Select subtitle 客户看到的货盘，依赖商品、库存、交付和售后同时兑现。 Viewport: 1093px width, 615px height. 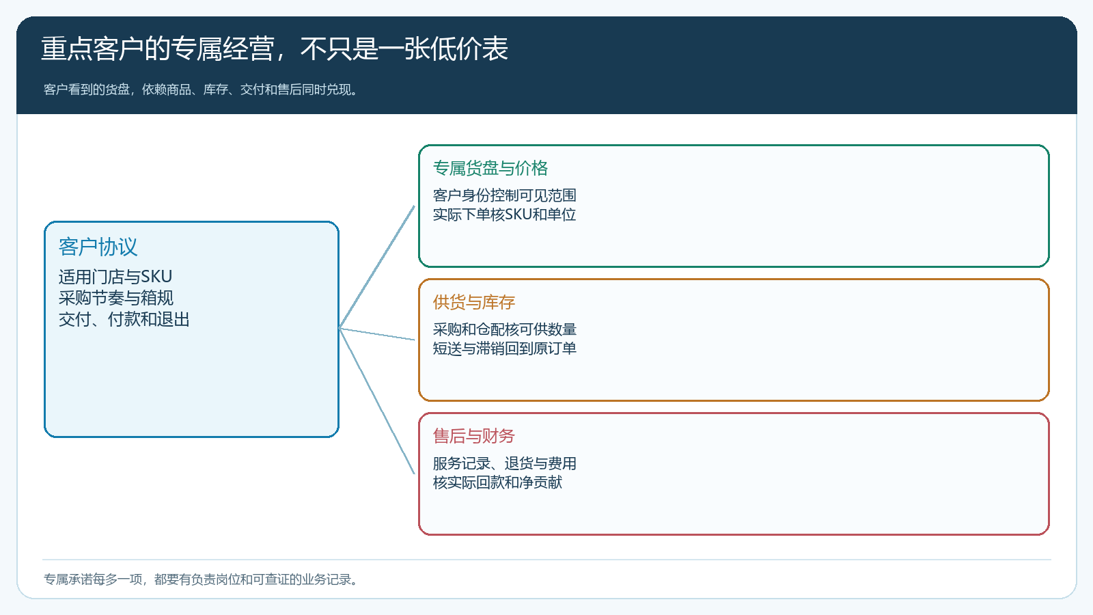201,90
